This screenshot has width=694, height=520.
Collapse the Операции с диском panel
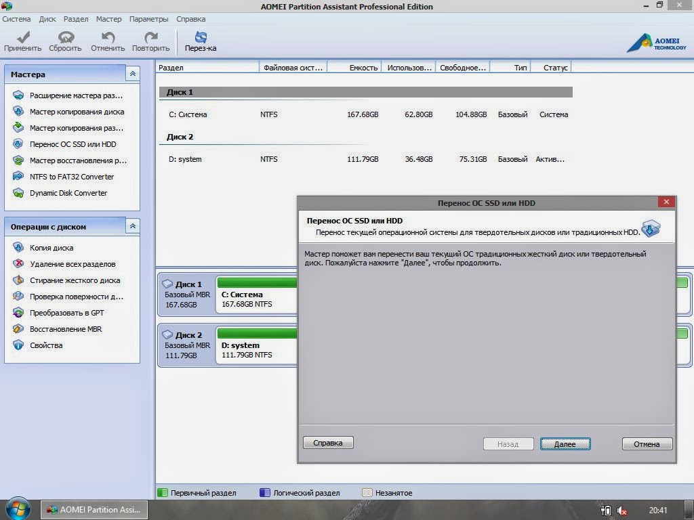133,226
